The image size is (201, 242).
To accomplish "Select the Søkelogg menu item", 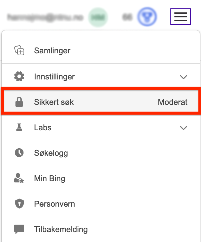I will pyautogui.click(x=101, y=153).
